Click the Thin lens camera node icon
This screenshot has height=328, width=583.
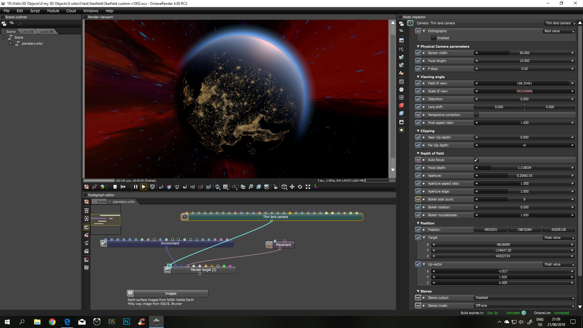[x=185, y=217]
